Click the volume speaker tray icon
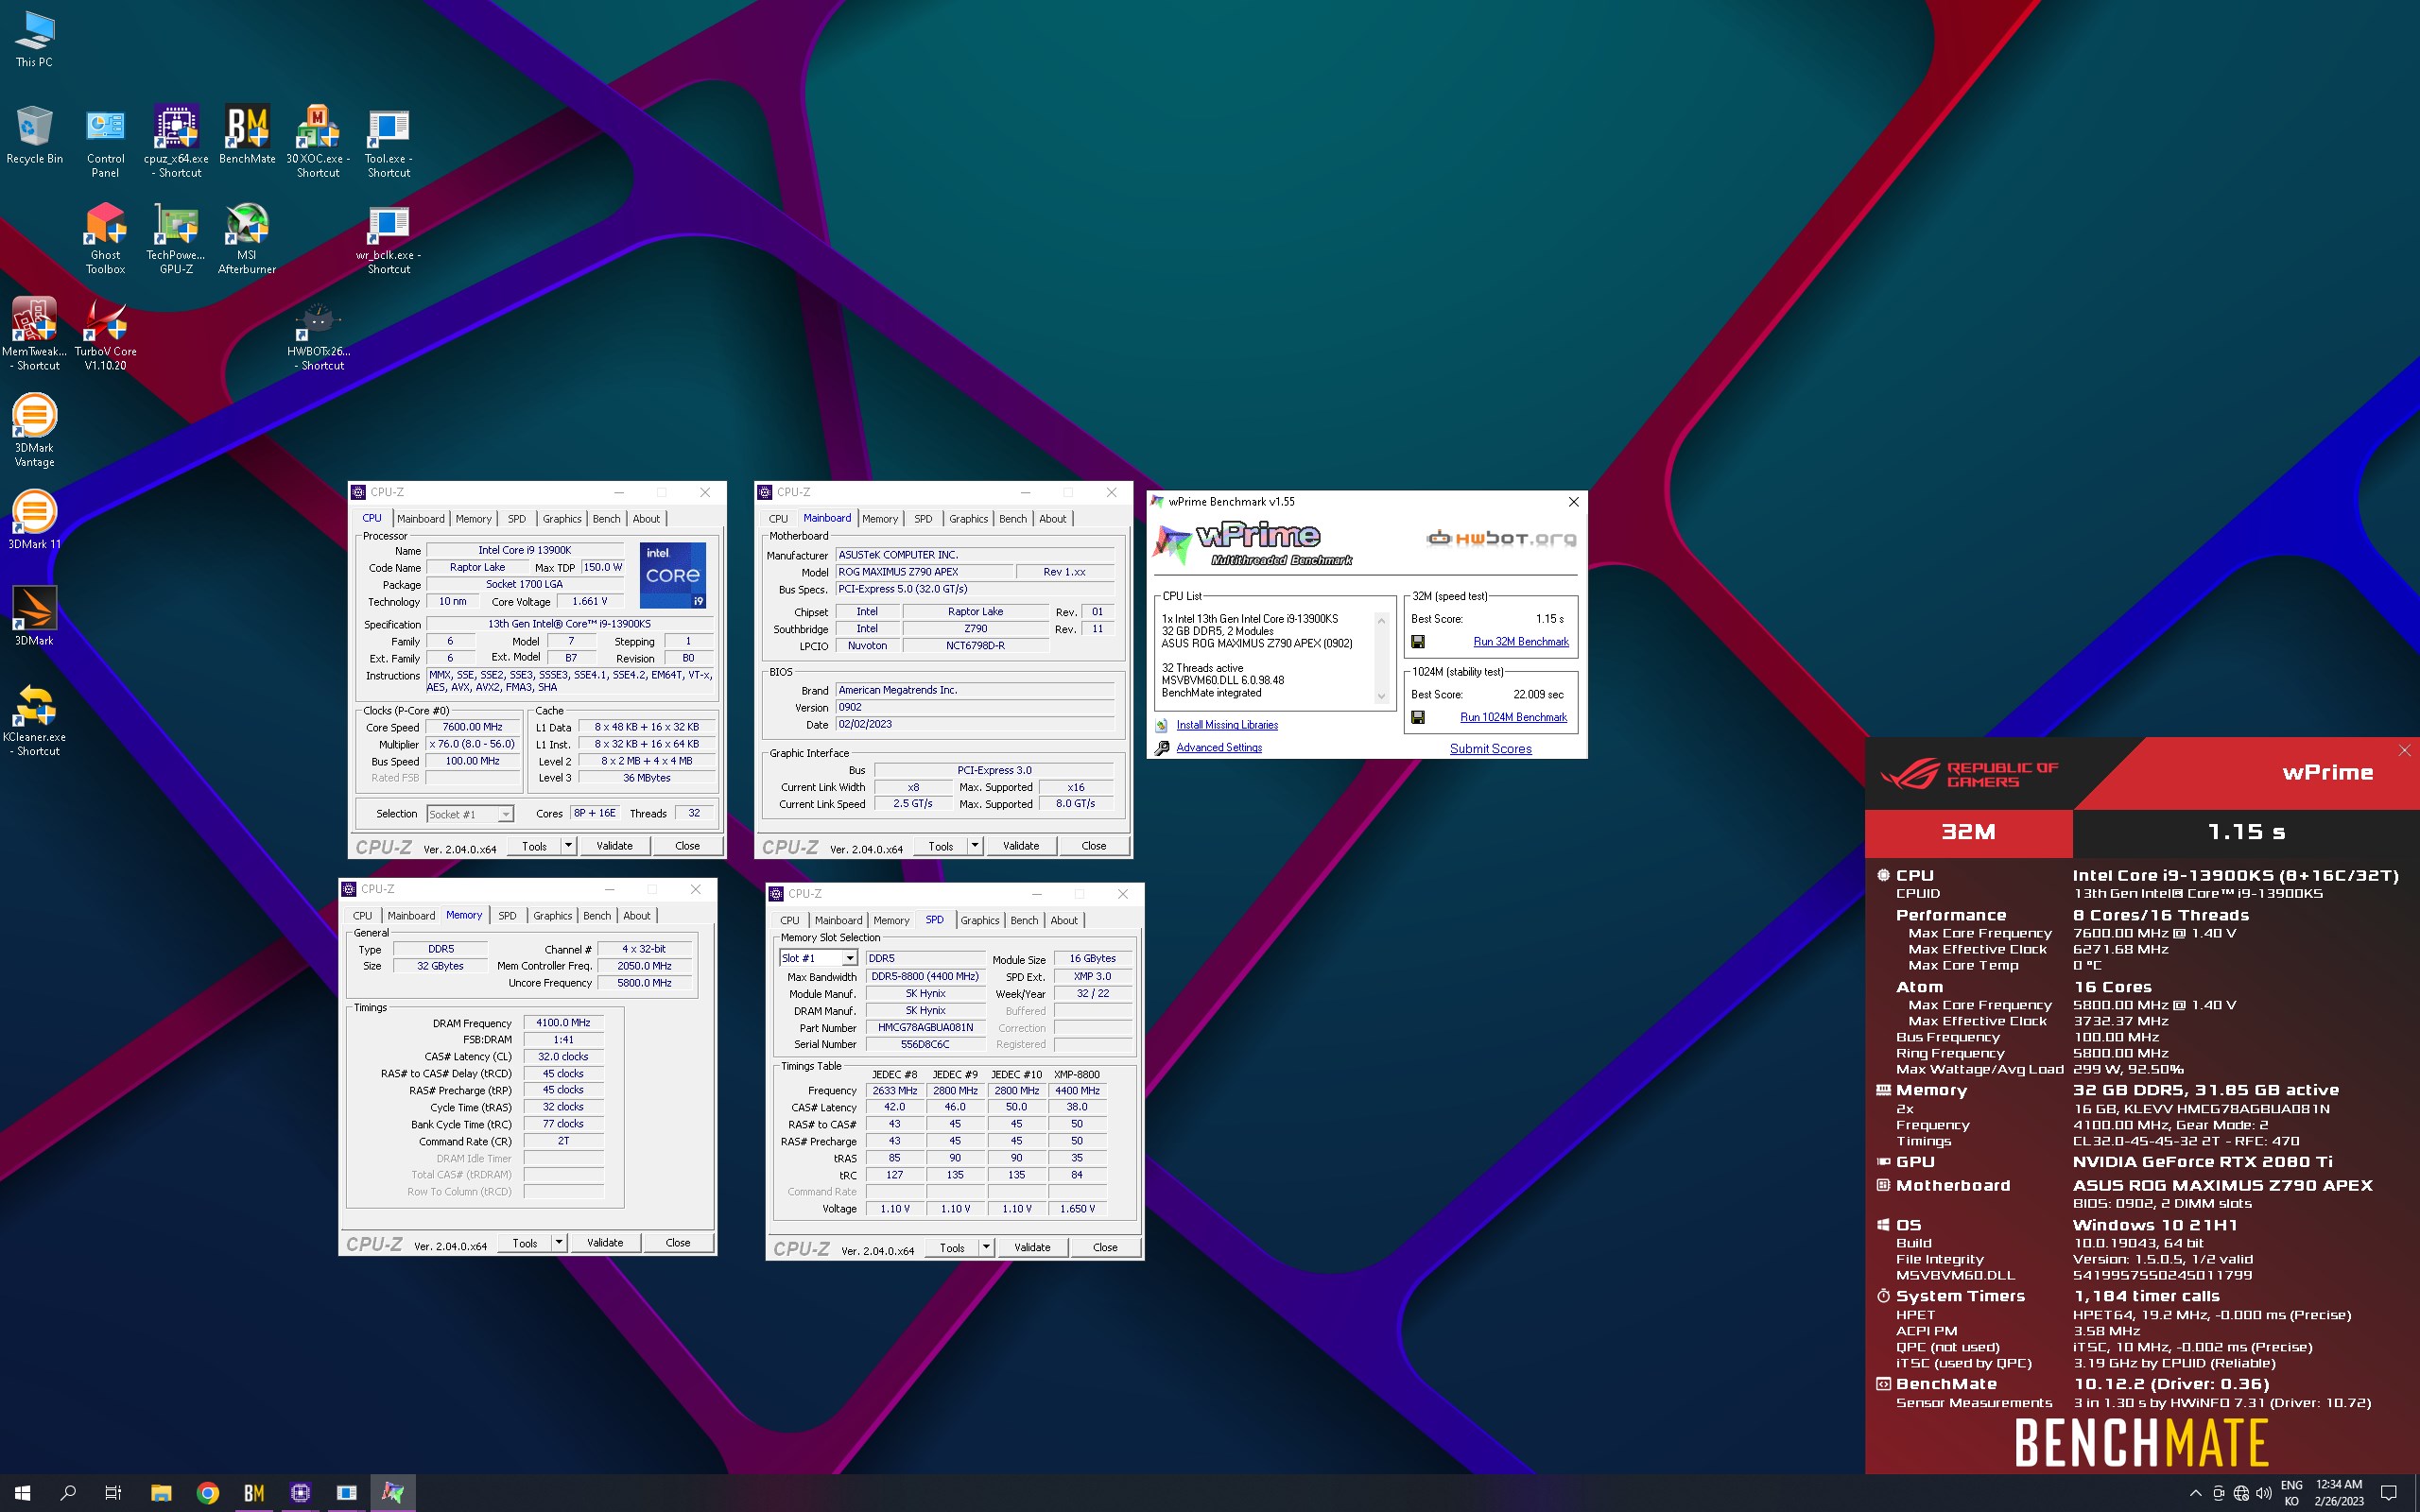Viewport: 2420px width, 1512px height. coord(2264,1493)
